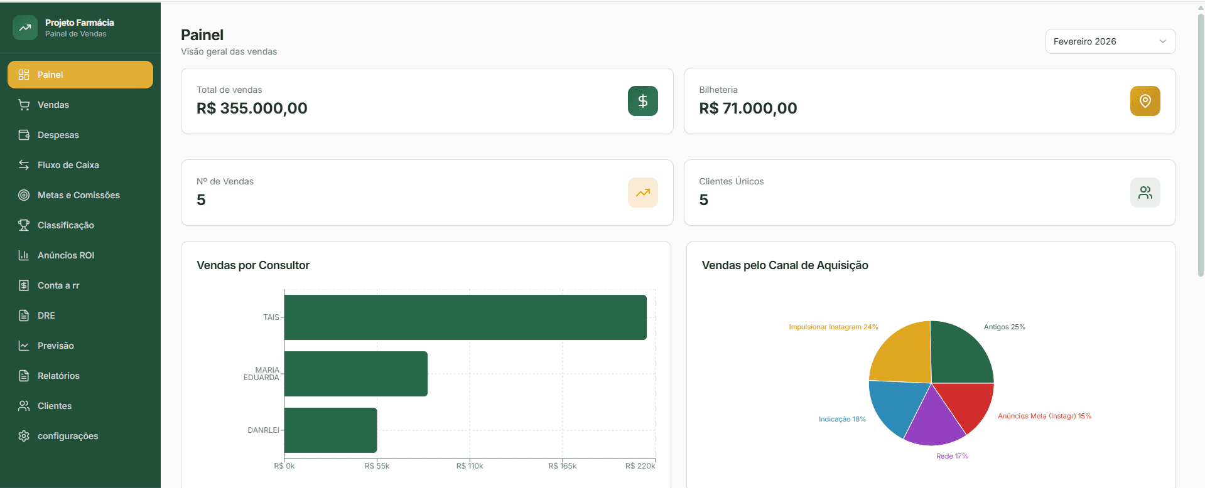Image resolution: width=1205 pixels, height=488 pixels.
Task: Open Anúncios ROI from sidebar
Action: pos(80,255)
